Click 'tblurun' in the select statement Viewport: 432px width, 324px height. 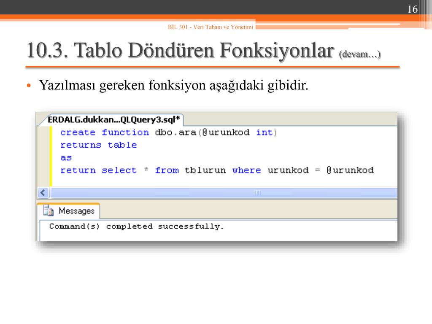[x=205, y=170]
